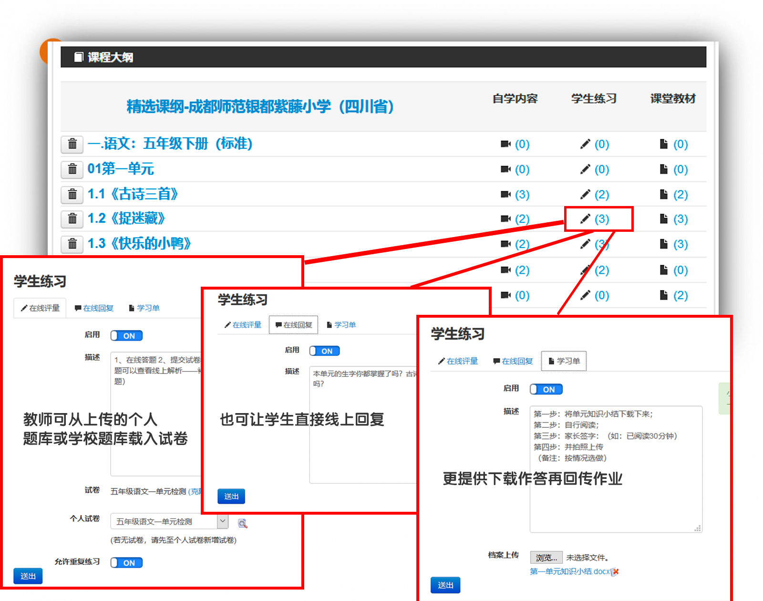The image size is (763, 601).
Task: Expand the 个人试卷 dropdown arrow
Action: [223, 521]
